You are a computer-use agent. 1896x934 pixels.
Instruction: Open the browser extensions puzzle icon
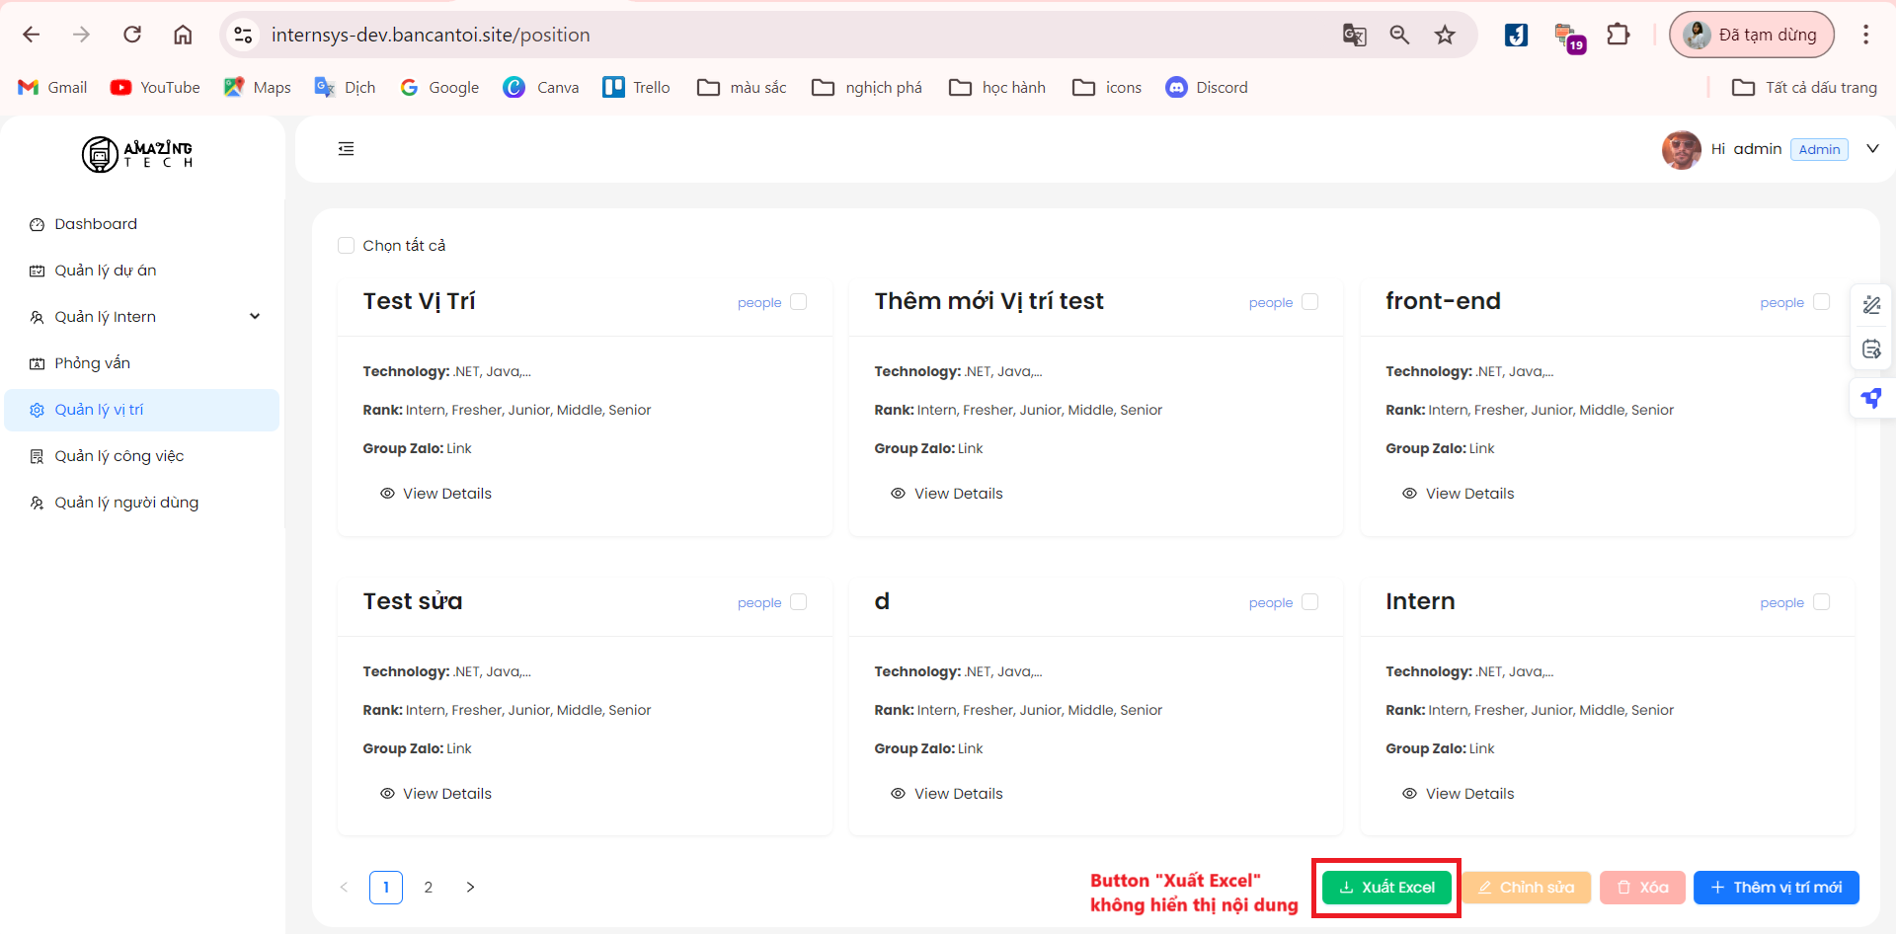coord(1618,36)
